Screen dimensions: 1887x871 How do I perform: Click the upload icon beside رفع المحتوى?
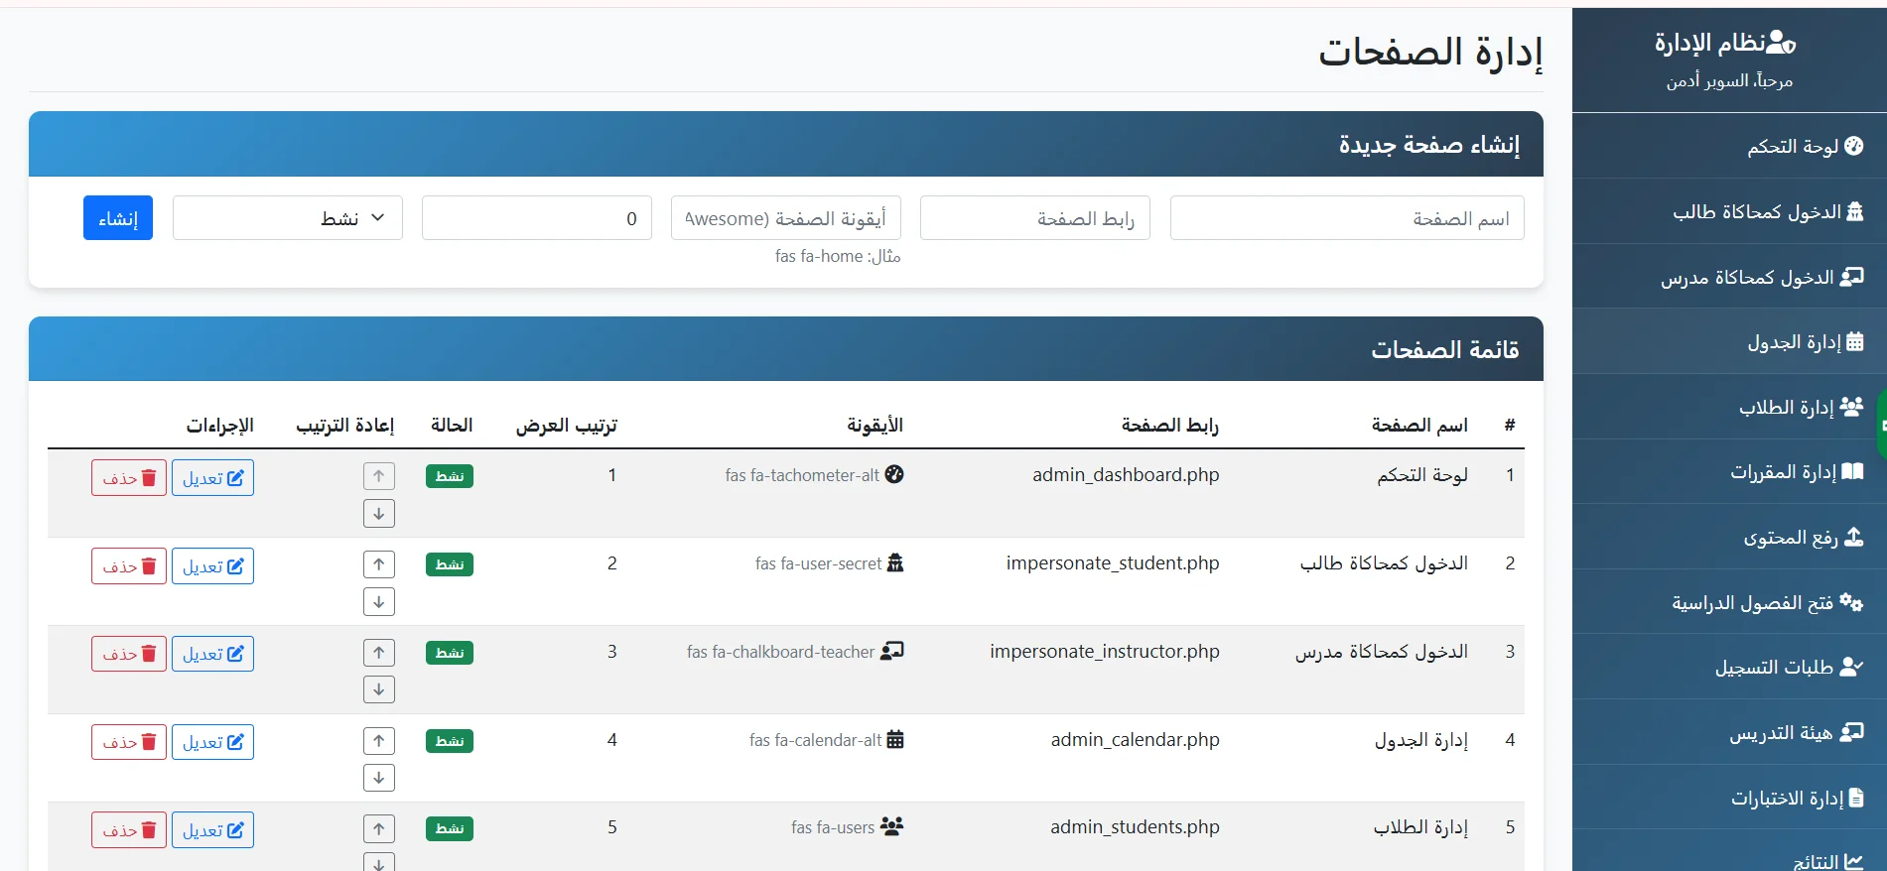click(1853, 537)
